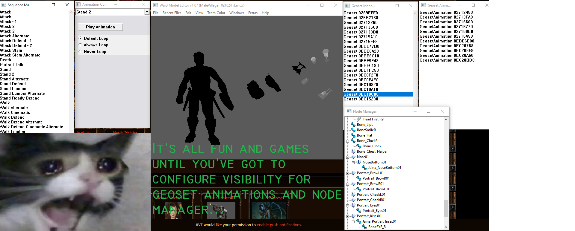575x231 pixels.
Task: Click the helper icon of parent node Portrait_BrowR01
Action: pyautogui.click(x=353, y=183)
